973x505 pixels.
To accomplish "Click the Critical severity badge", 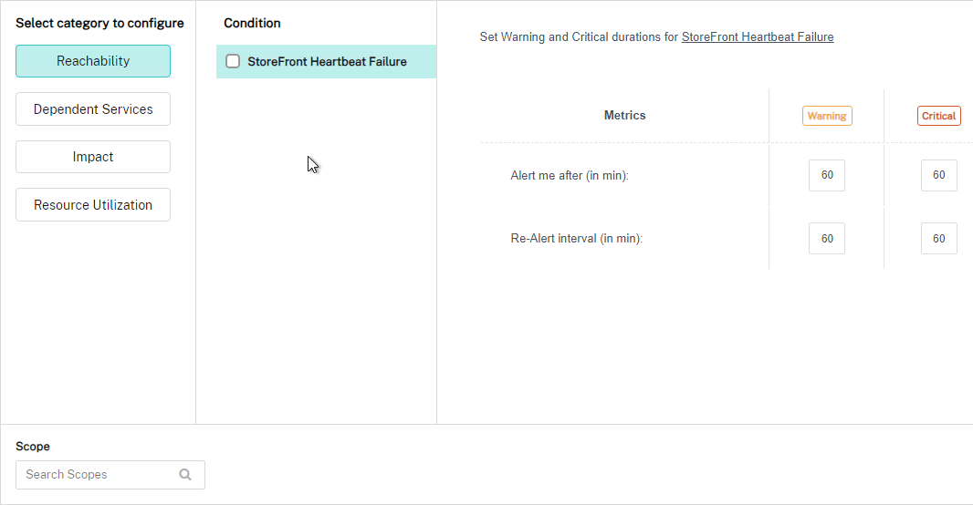I will click(x=938, y=116).
